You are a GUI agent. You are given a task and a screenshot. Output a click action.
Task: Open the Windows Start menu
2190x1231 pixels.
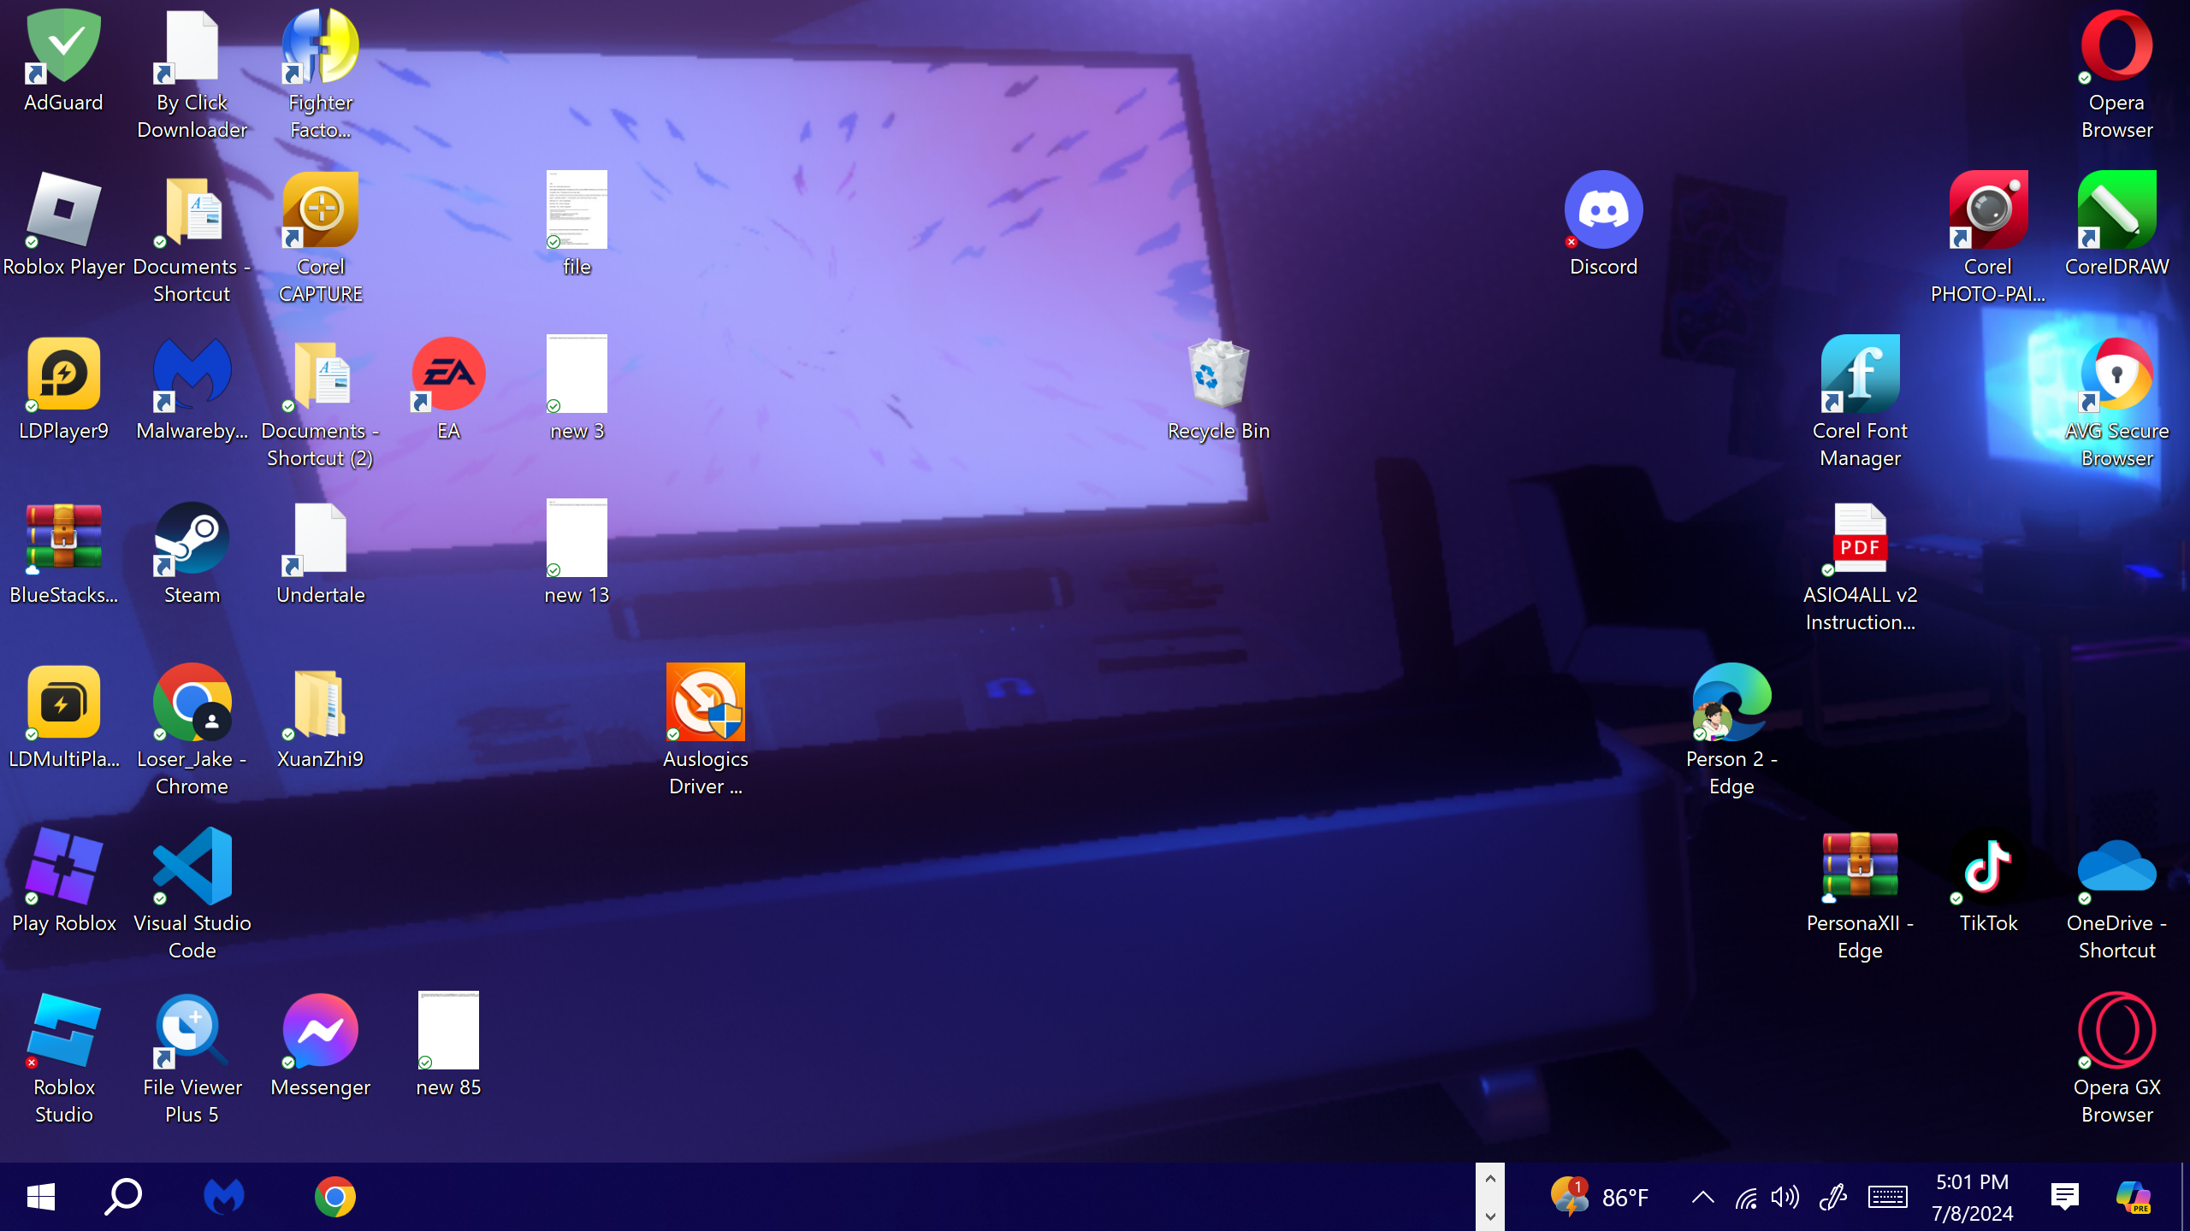coord(40,1197)
